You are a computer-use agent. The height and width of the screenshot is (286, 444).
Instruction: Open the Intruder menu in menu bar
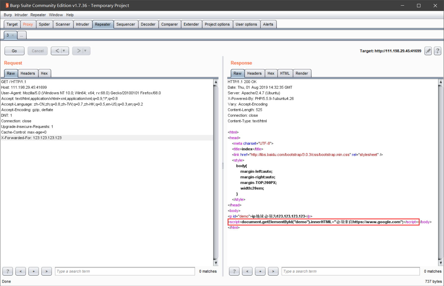coord(21,15)
